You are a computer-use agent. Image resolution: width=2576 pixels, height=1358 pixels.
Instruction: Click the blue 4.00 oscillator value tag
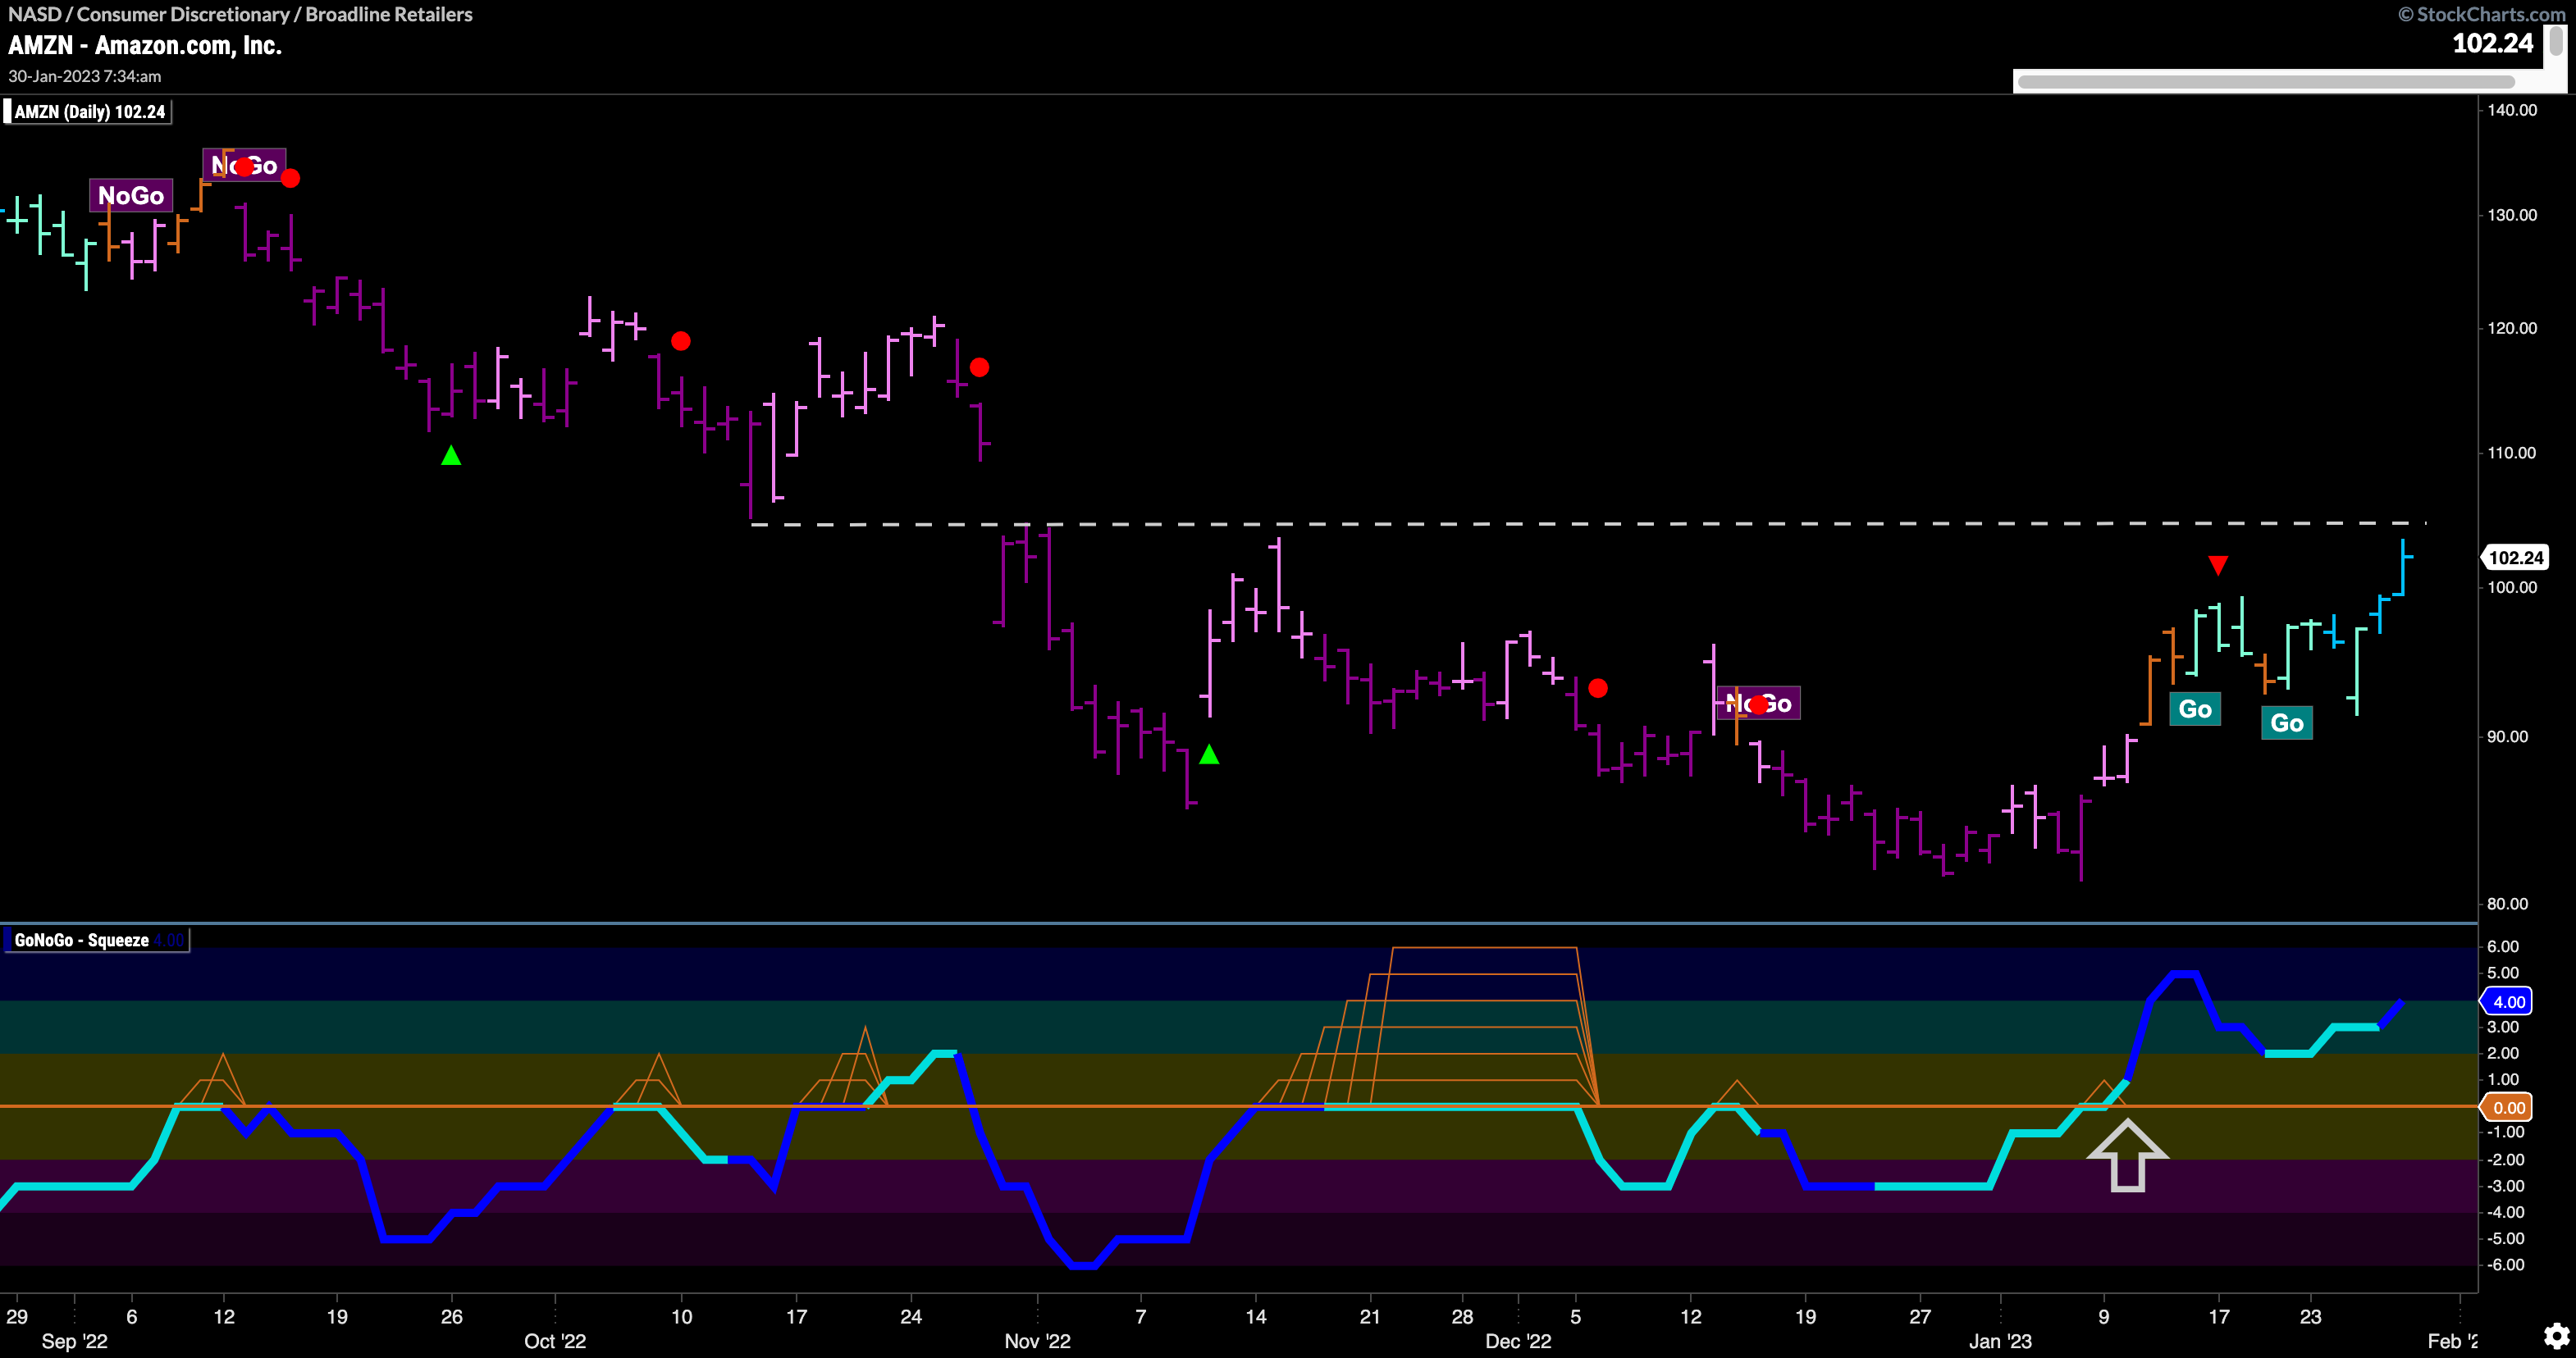2508,1001
